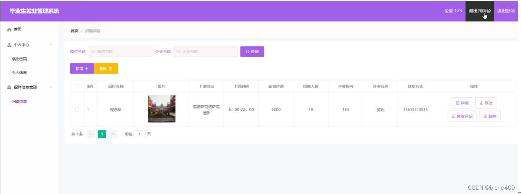Click the search icon in 岗位名称 field
This screenshot has width=521, height=194.
tap(94, 52)
